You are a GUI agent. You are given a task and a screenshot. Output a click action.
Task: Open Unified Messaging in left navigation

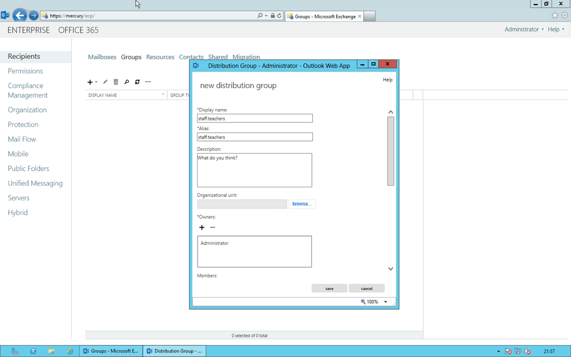tap(35, 183)
